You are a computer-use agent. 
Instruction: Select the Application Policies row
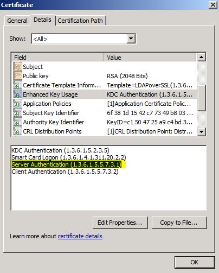[x=104, y=104]
